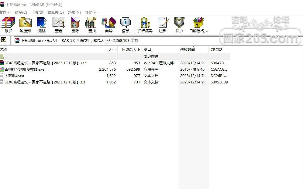The width and height of the screenshot is (303, 189).
Task: Sort by Packed Size (压缩后大小) header
Action: click(x=130, y=49)
